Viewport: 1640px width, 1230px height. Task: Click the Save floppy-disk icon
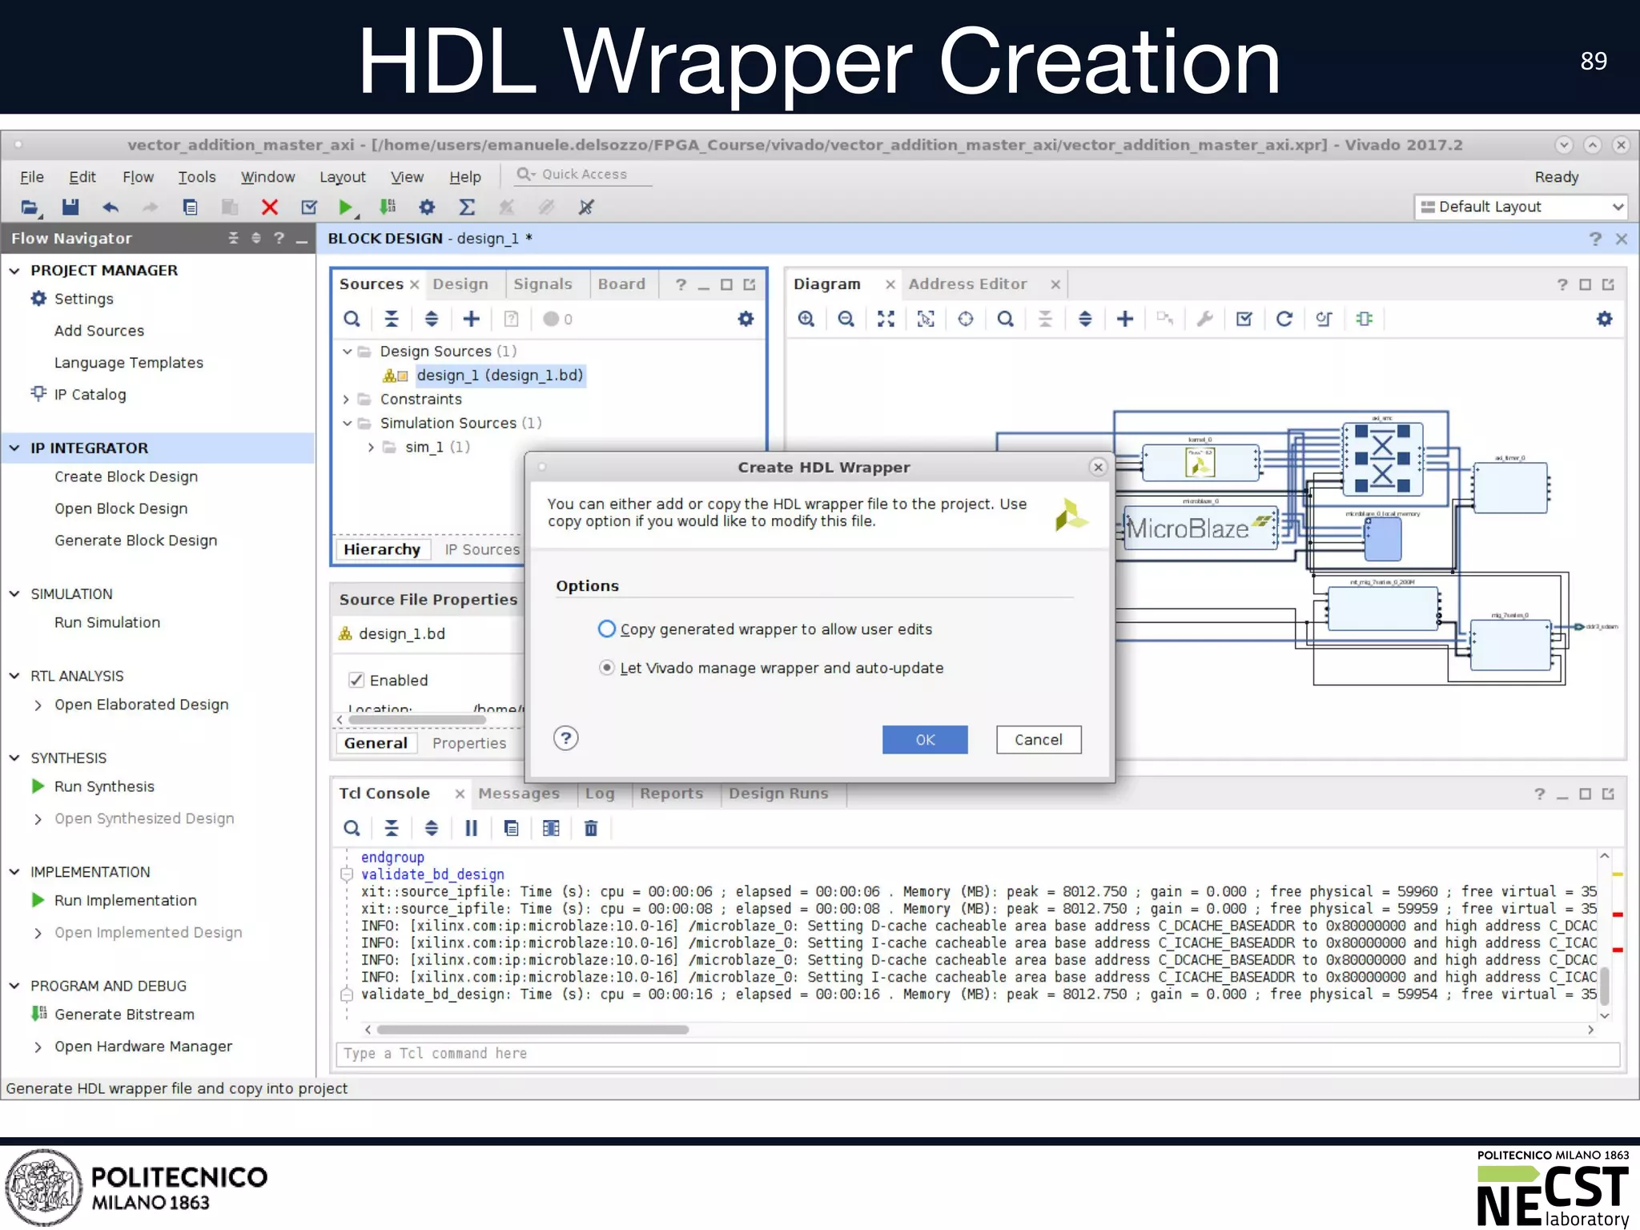pos(70,207)
